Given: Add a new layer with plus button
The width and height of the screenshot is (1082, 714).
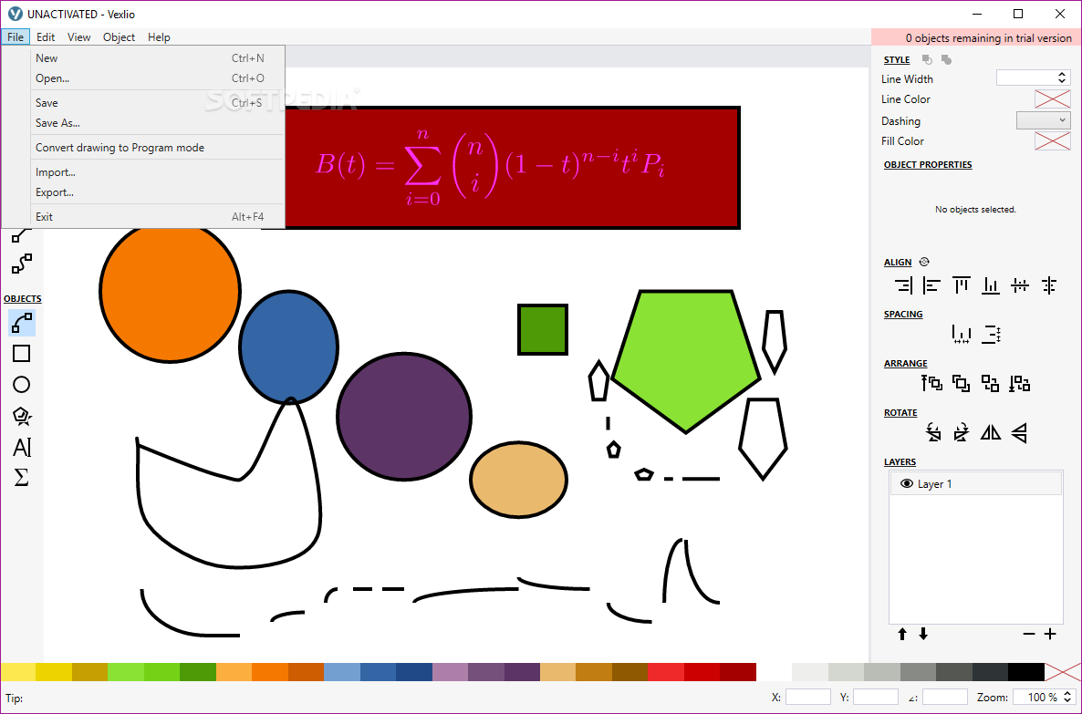Looking at the screenshot, I should (x=1050, y=633).
